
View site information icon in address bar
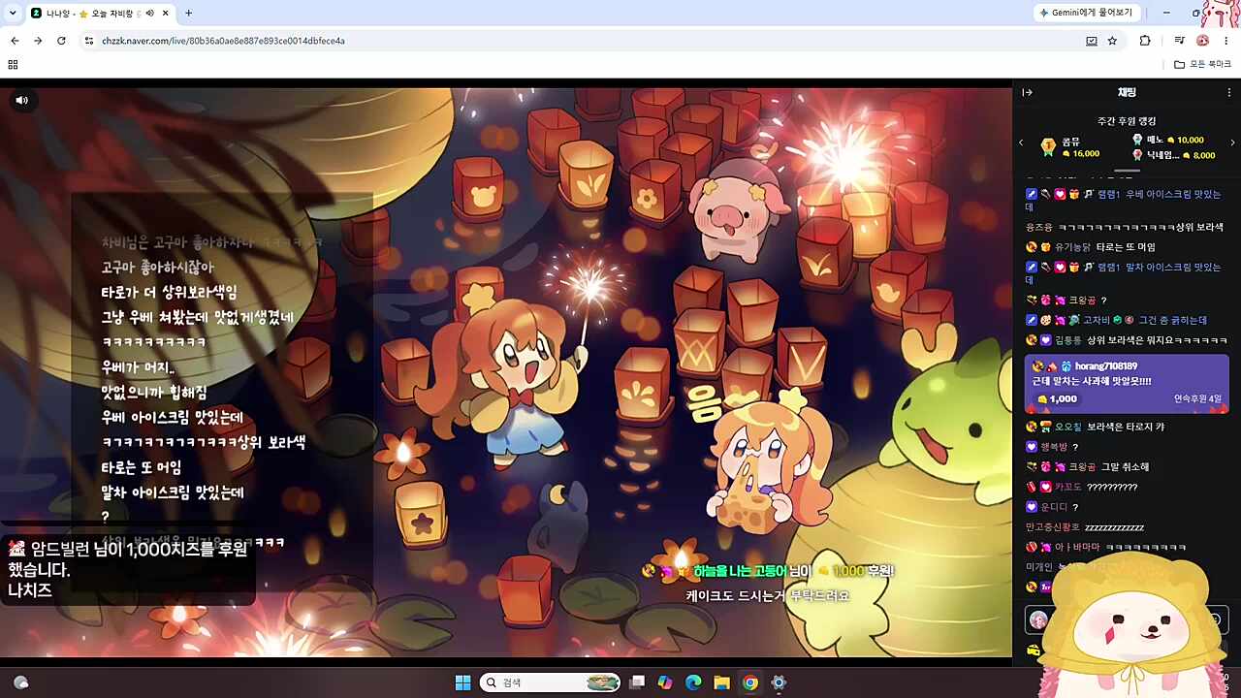(89, 41)
